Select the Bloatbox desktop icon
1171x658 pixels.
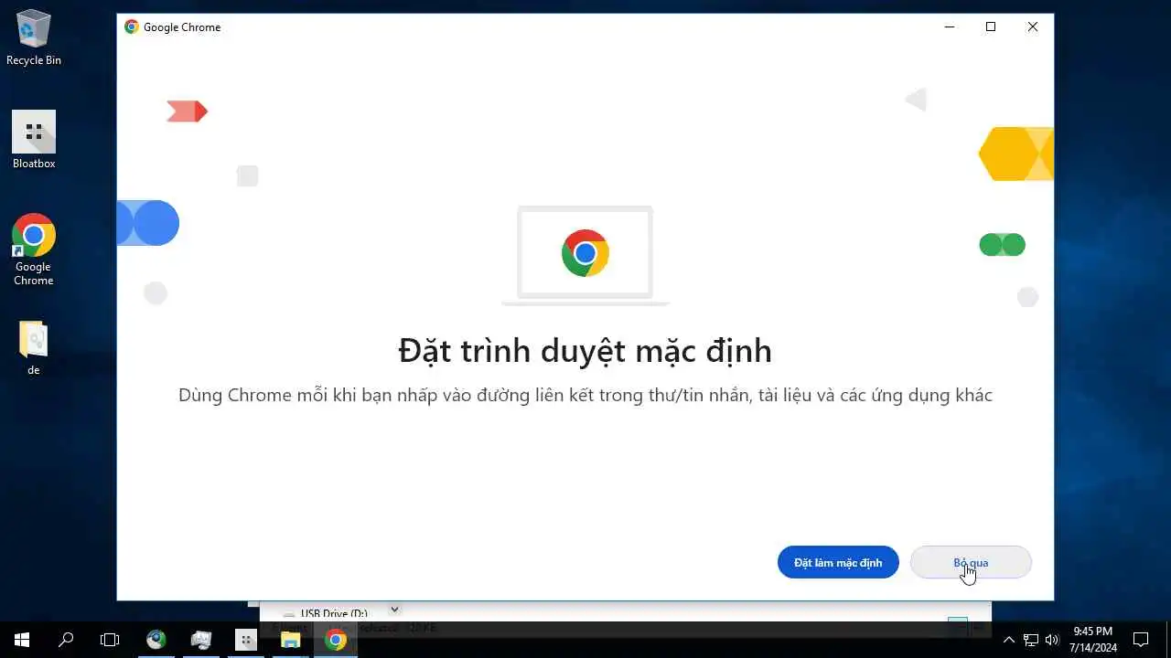34,140
